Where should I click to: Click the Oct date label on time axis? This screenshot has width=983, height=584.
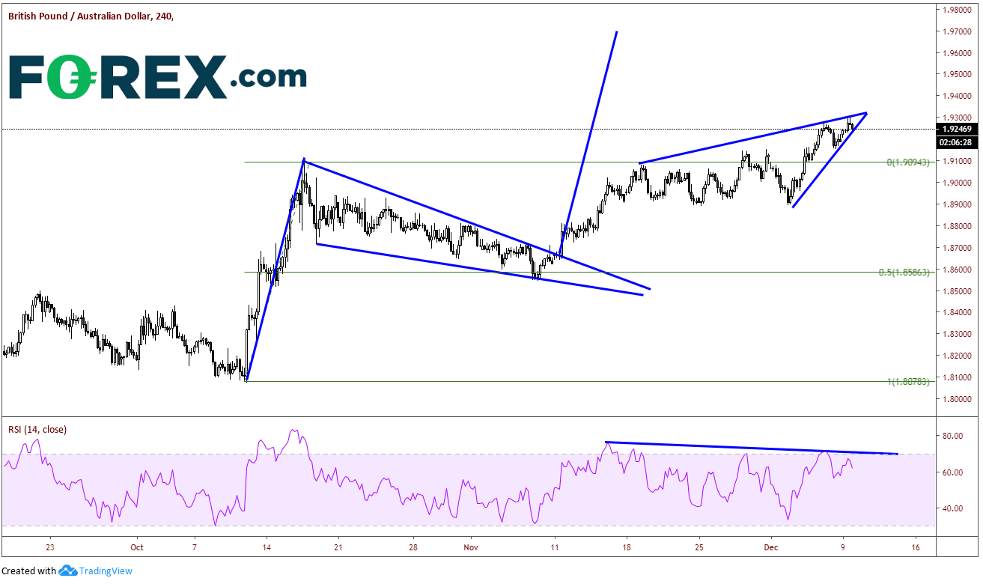click(x=136, y=547)
